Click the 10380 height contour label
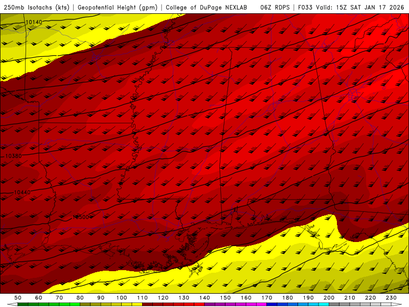 14,156
